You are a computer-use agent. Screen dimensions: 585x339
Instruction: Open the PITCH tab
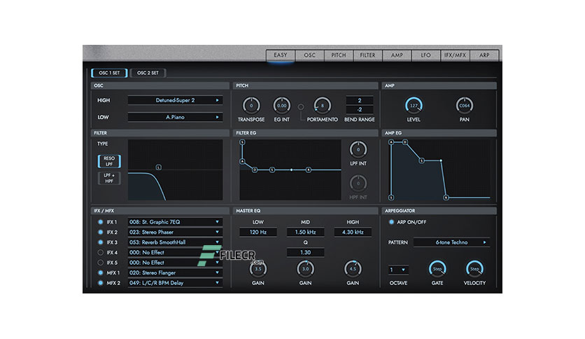339,55
